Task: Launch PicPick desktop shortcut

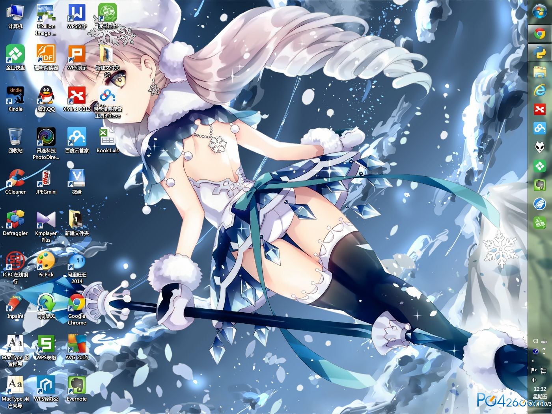Action: (46, 265)
